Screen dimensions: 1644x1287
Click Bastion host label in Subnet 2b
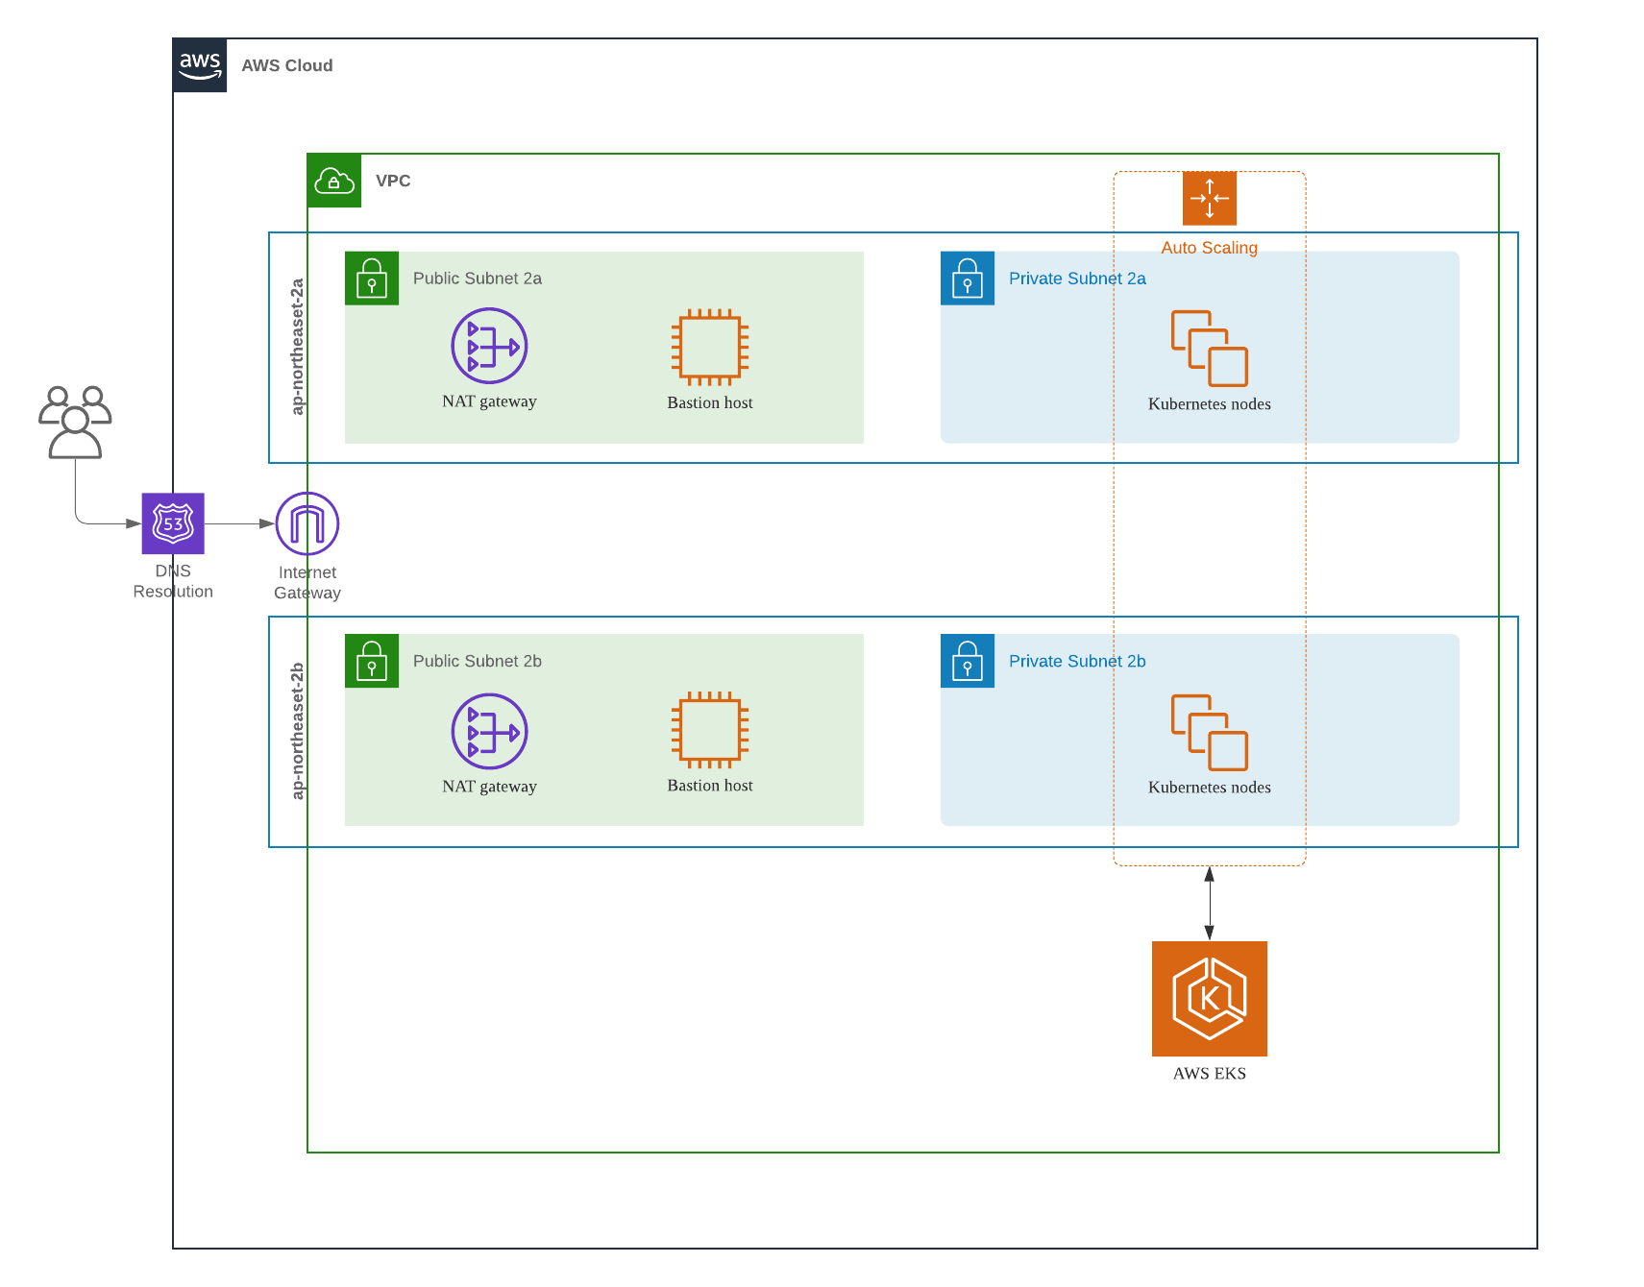[x=710, y=786]
